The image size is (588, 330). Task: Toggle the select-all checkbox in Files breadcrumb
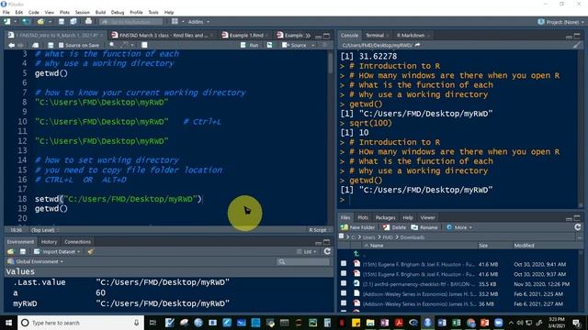(x=341, y=236)
